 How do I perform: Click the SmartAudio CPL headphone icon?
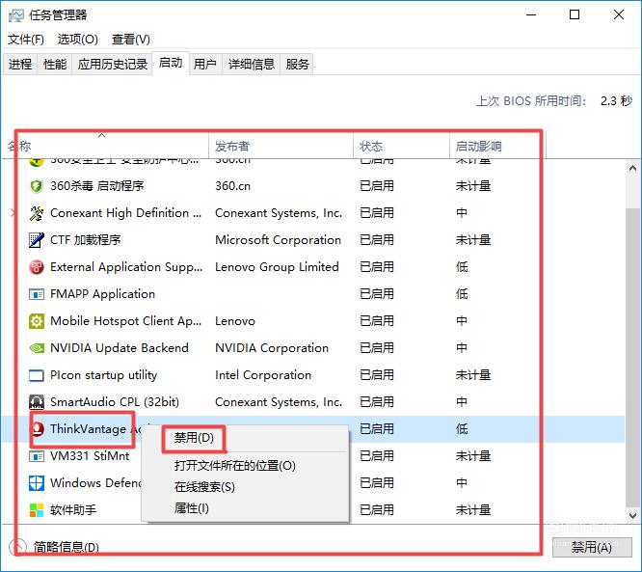click(37, 402)
